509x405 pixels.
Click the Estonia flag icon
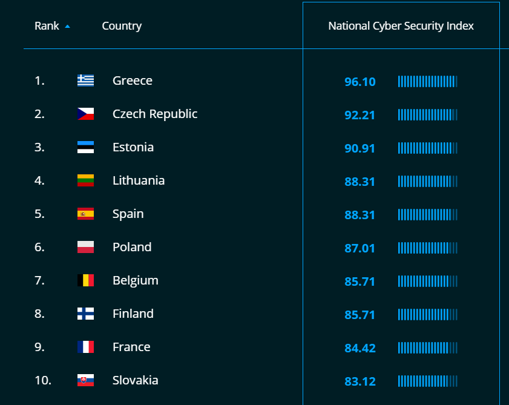point(85,147)
